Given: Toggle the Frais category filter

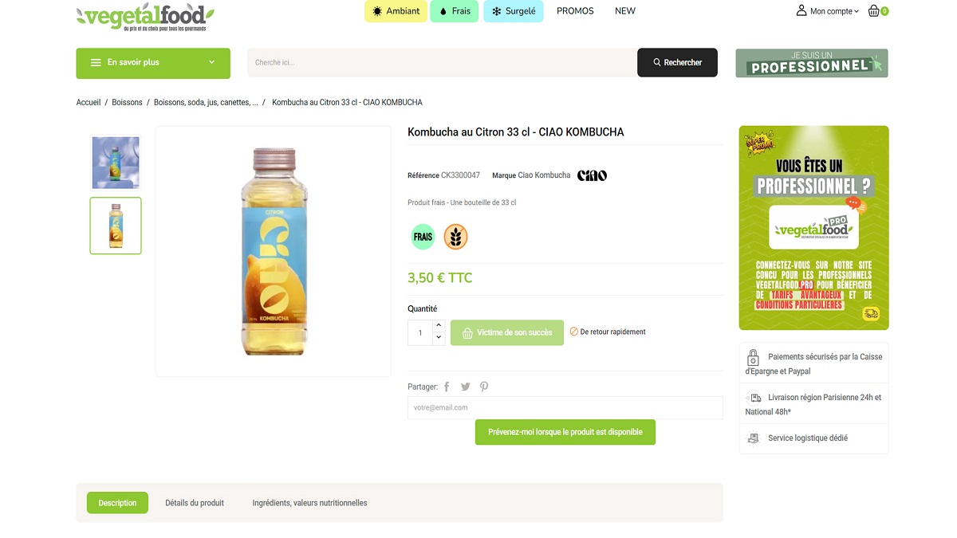Looking at the screenshot, I should coord(454,11).
